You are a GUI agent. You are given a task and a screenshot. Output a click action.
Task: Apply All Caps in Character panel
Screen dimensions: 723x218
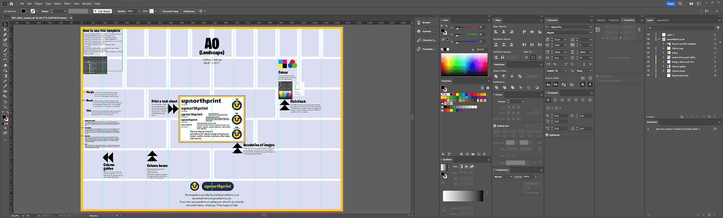click(x=548, y=64)
